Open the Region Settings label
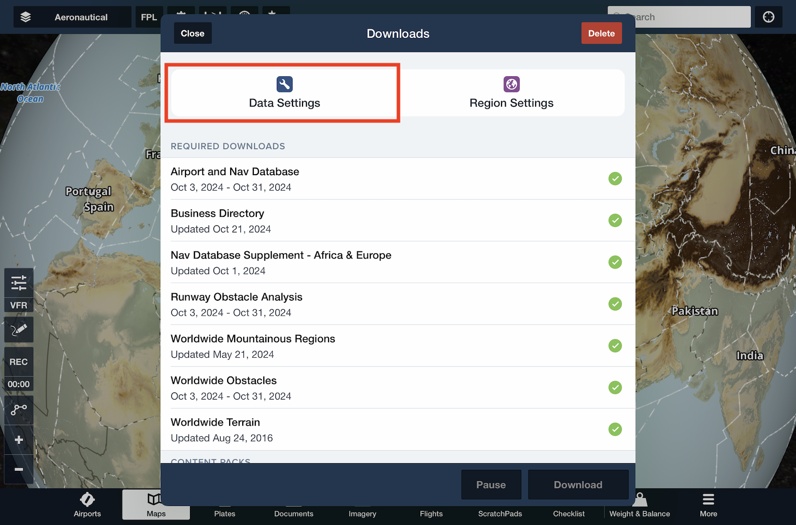This screenshot has height=525, width=796. (512, 103)
